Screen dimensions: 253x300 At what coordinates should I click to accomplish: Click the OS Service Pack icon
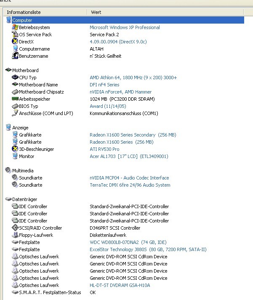15,34
